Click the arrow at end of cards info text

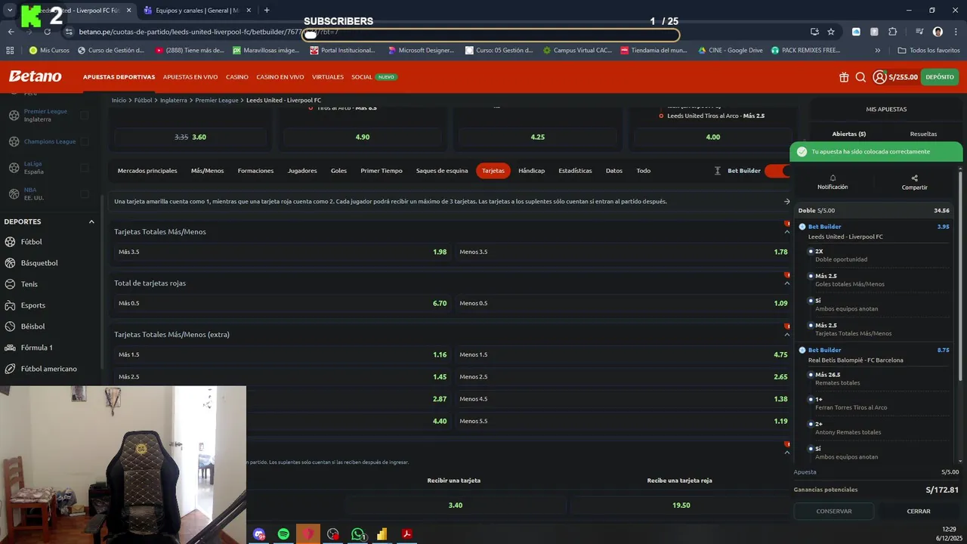(786, 202)
